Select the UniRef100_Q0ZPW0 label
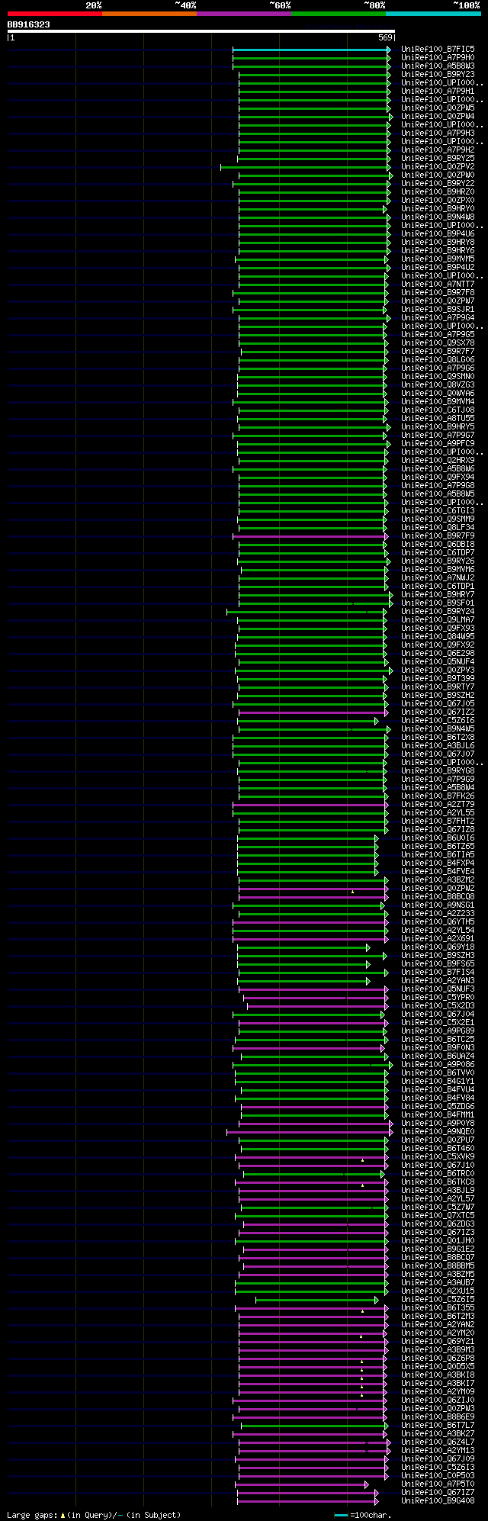 [x=438, y=175]
